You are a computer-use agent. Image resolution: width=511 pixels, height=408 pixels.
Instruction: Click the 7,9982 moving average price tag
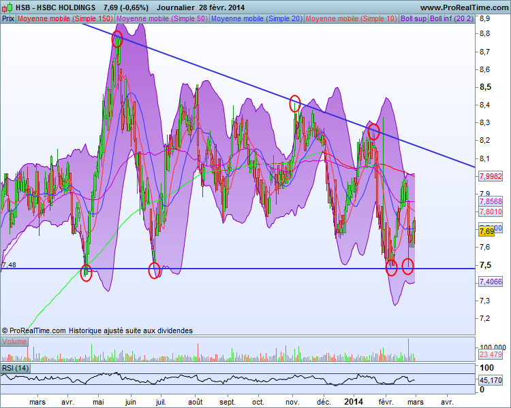tap(491, 176)
